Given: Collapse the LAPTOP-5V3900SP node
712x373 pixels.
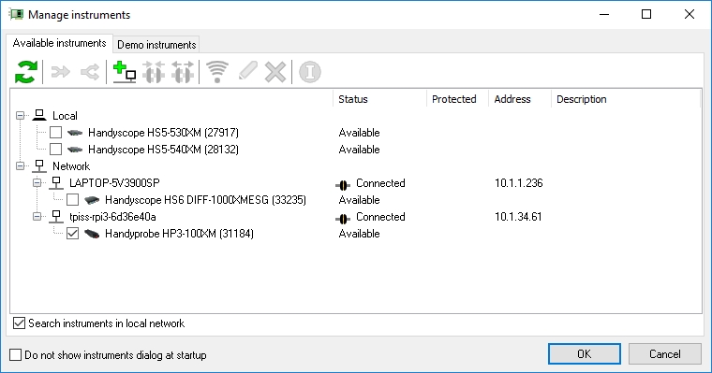Looking at the screenshot, I should 37,182.
